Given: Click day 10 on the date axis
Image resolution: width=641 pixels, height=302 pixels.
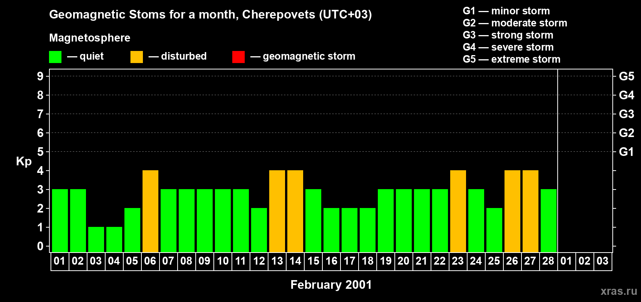Looking at the screenshot, I should [x=223, y=261].
